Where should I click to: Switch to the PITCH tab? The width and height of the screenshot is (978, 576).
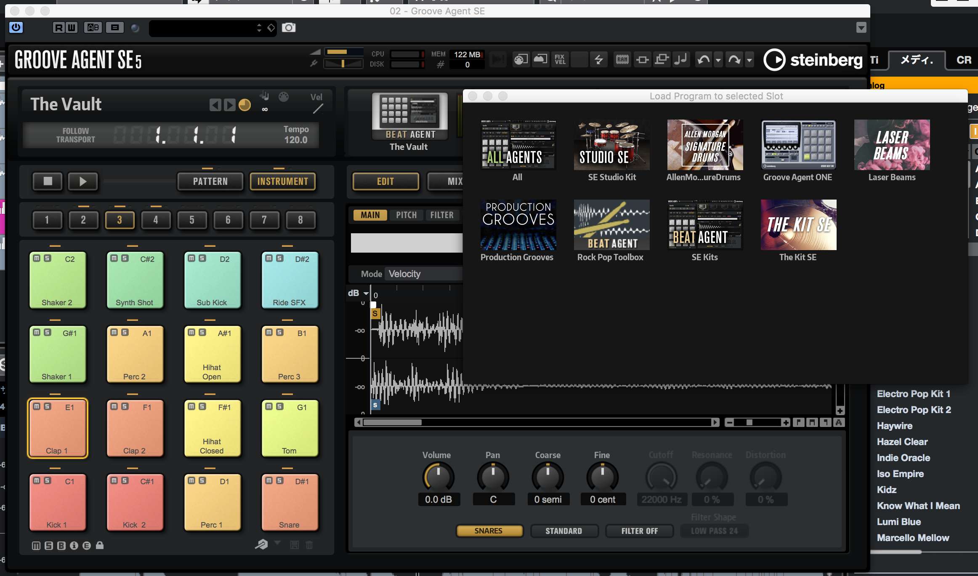[406, 215]
